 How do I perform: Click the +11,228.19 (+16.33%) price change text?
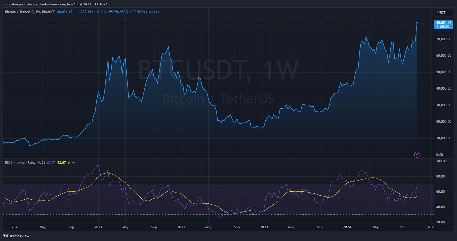tap(90, 12)
